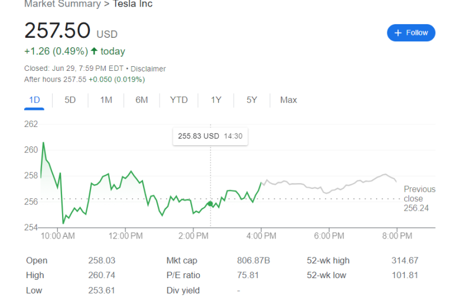This screenshot has width=457, height=307.
Task: Click the 257.50 price heading
Action: [x=57, y=30]
